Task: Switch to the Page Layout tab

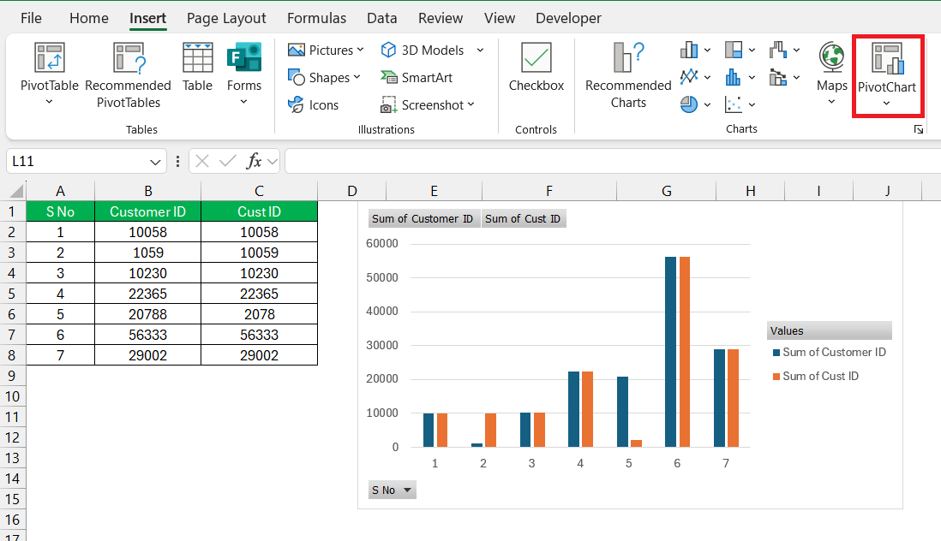Action: point(226,18)
